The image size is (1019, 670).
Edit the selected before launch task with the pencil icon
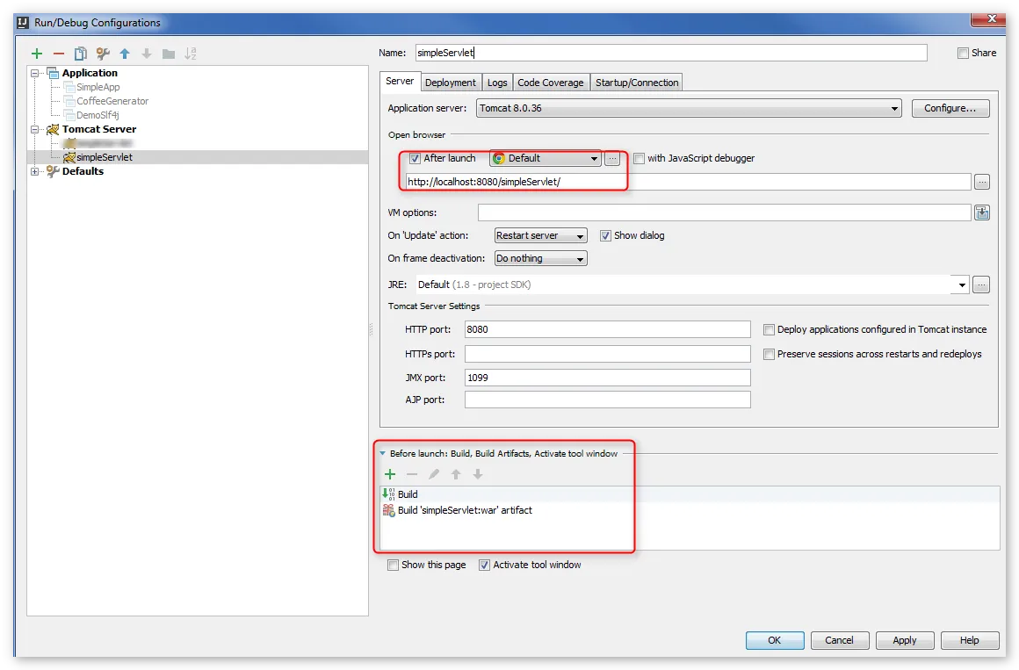tap(433, 474)
